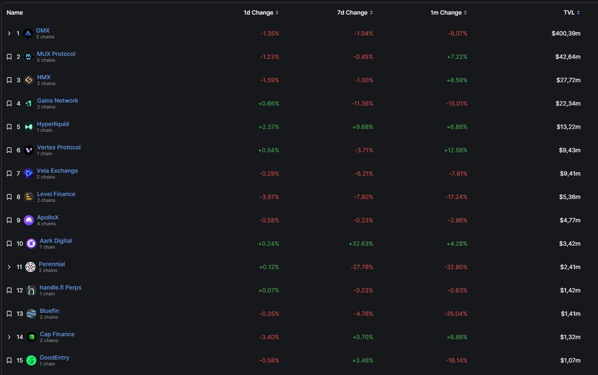The image size is (598, 375).
Task: Click the HMX logo icon
Action: (28, 80)
